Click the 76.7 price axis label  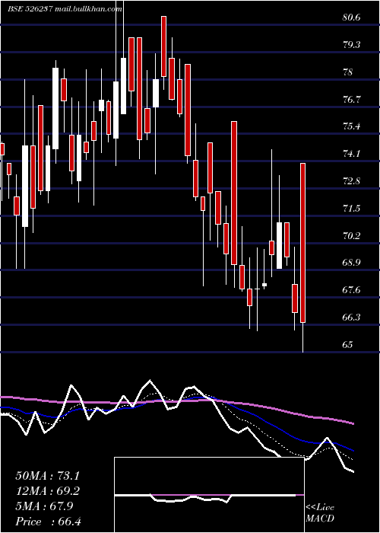[351, 99]
